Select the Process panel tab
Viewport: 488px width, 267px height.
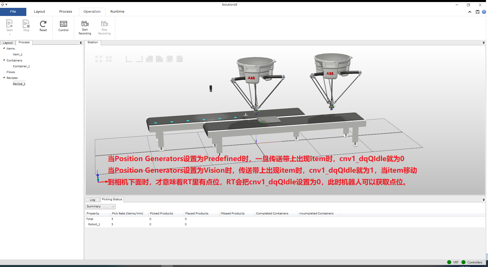tap(24, 42)
